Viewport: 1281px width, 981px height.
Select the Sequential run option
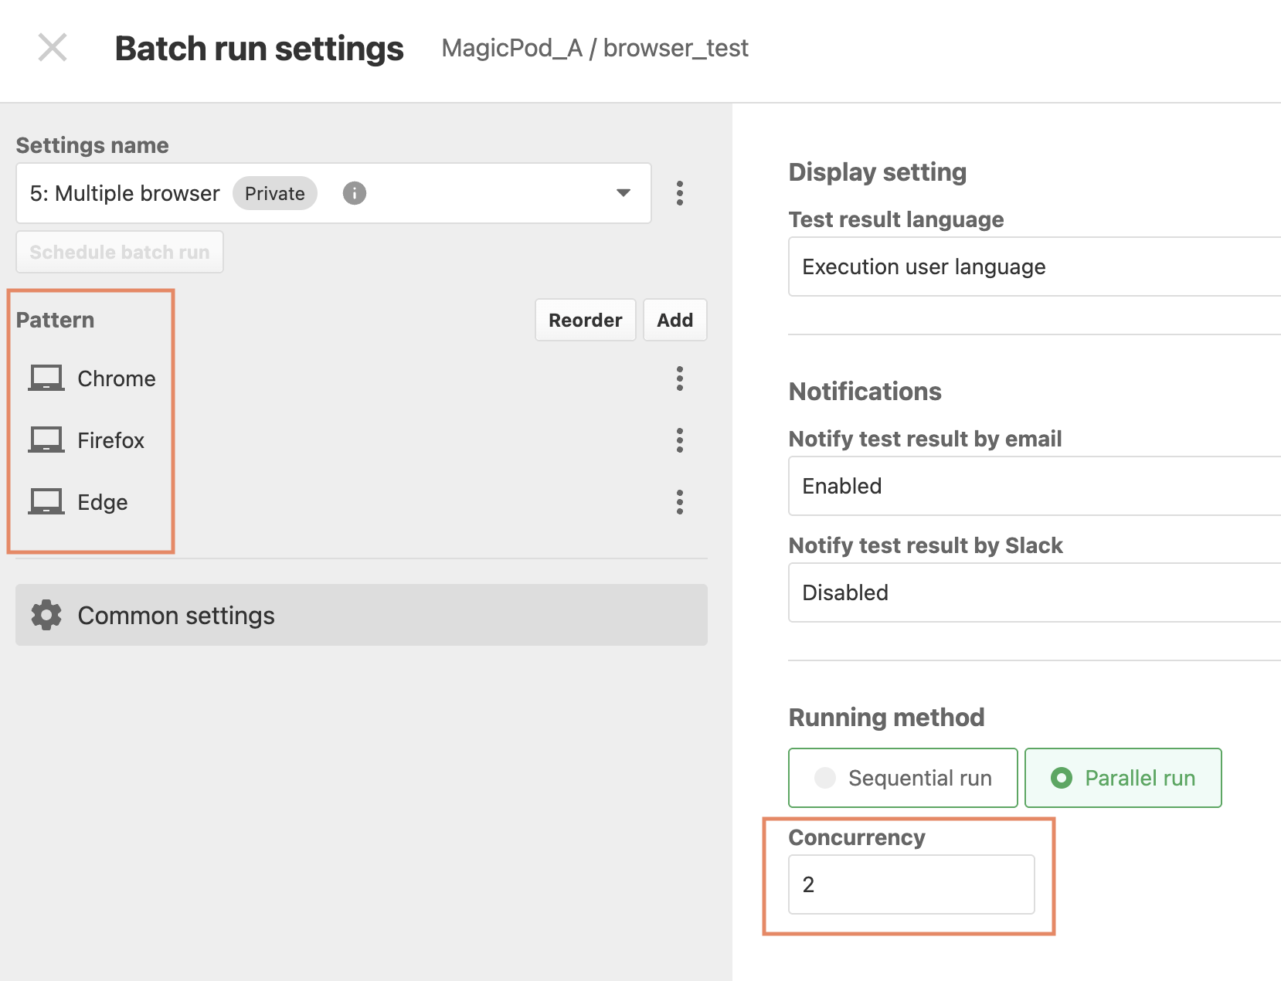click(903, 778)
